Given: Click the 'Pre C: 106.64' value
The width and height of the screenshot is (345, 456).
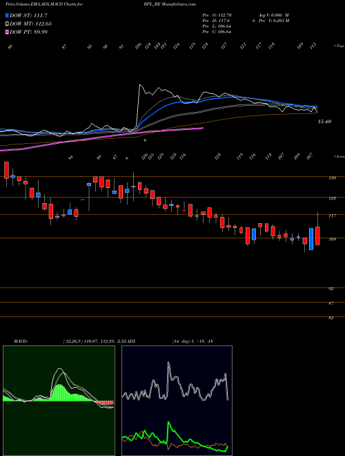Looking at the screenshot, I should tap(217, 32).
